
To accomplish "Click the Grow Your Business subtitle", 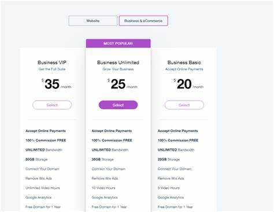I will 118,69.
